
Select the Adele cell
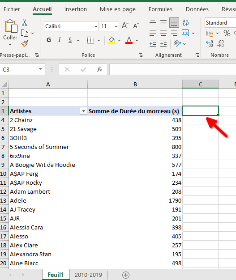point(48,200)
